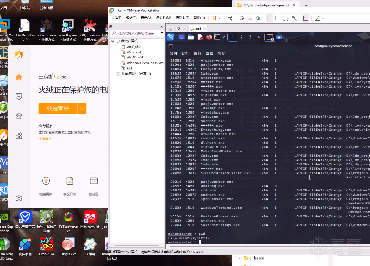Open the library search filter dropdown
The width and height of the screenshot is (370, 266).
click(x=162, y=33)
